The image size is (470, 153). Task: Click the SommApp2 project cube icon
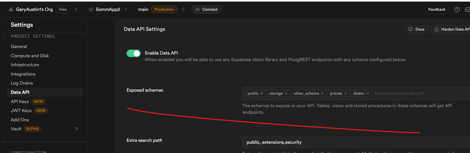(x=91, y=10)
